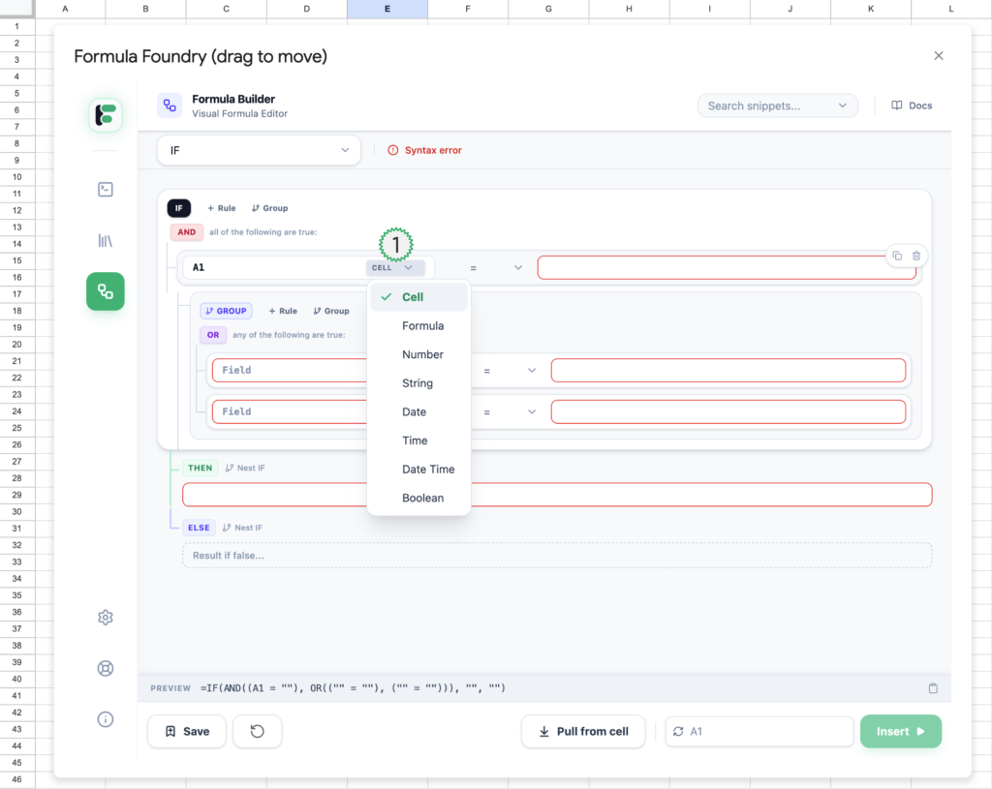Open the Search snippets dropdown
Viewport: 992px width, 789px height.
(x=777, y=106)
